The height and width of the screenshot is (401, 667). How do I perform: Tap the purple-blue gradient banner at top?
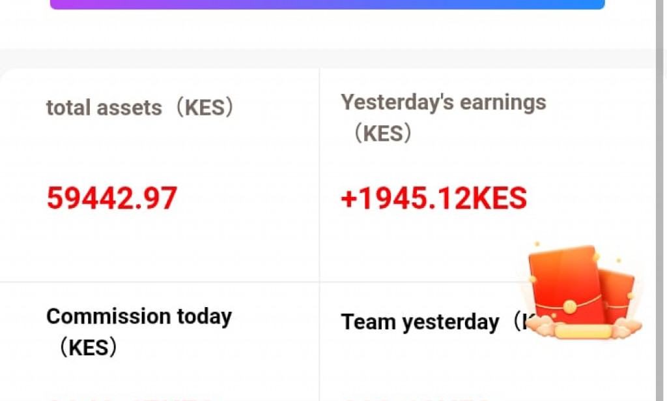[326, 5]
